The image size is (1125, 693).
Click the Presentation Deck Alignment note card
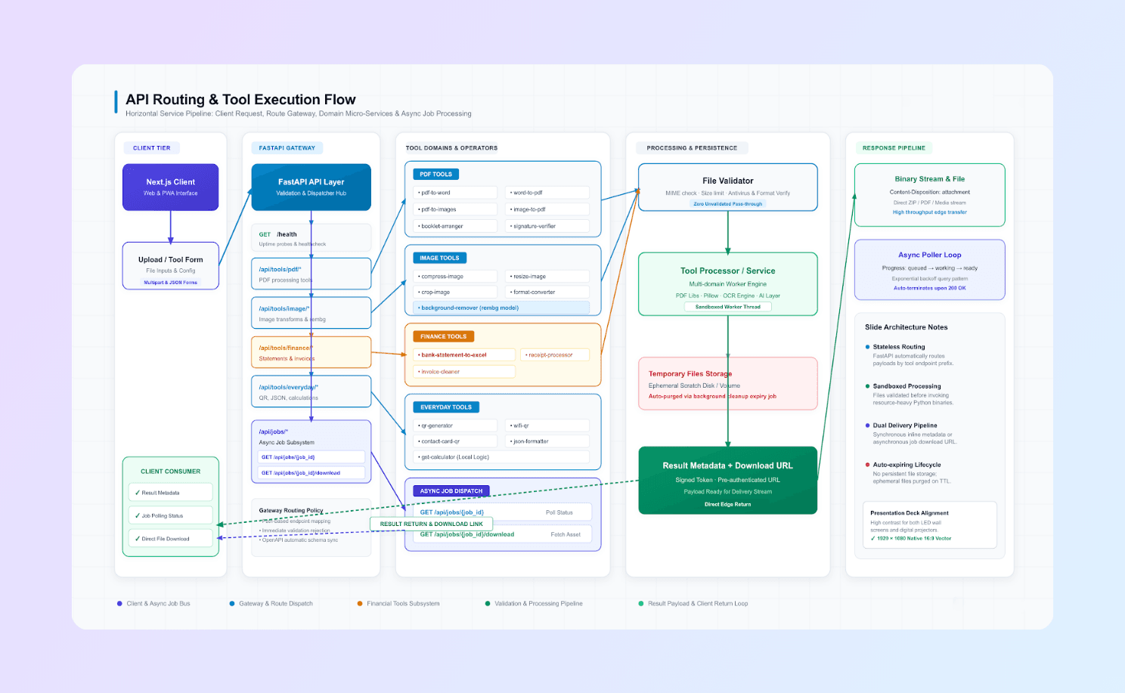930,524
